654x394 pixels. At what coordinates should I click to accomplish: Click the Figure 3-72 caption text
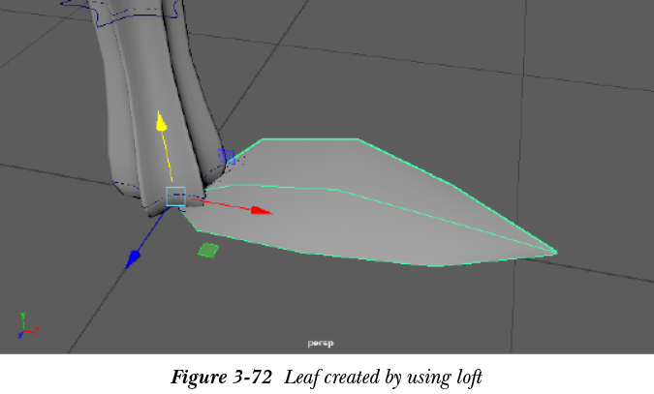click(x=327, y=377)
